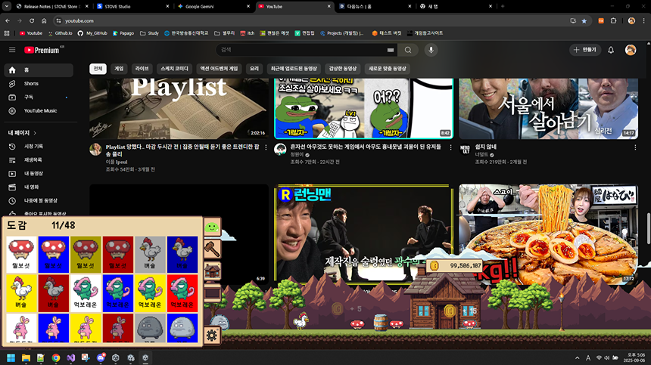Image resolution: width=651 pixels, height=365 pixels.
Task: Open the YouTube account avatar menu
Action: (x=631, y=50)
